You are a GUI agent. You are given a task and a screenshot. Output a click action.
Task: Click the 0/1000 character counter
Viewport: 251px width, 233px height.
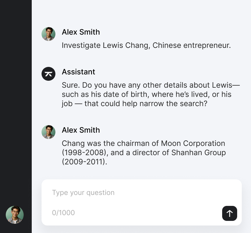point(63,213)
